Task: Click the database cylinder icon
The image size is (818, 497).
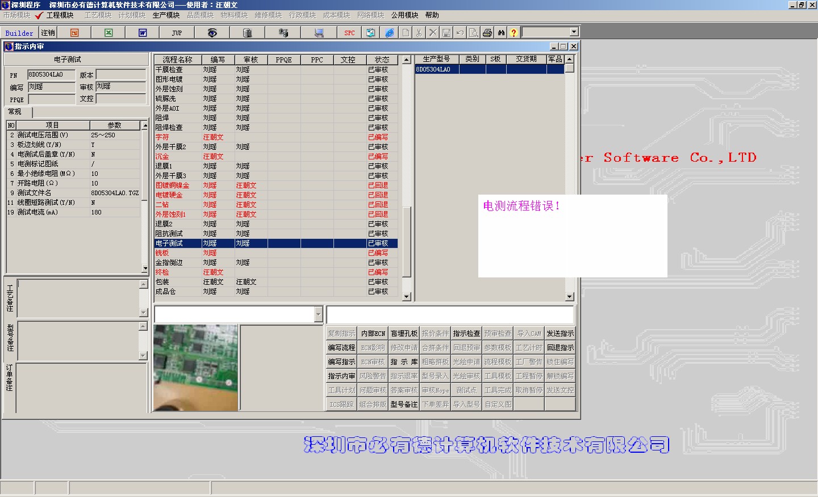Action: click(247, 33)
